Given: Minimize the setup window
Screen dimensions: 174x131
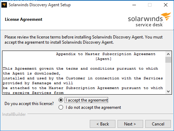Looking at the screenshot, I should 134,5.
